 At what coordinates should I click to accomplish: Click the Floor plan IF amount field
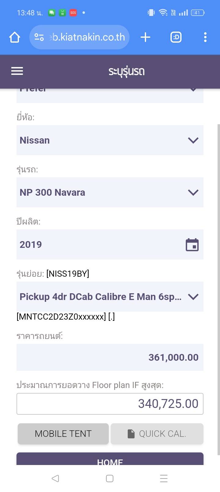pos(110,404)
